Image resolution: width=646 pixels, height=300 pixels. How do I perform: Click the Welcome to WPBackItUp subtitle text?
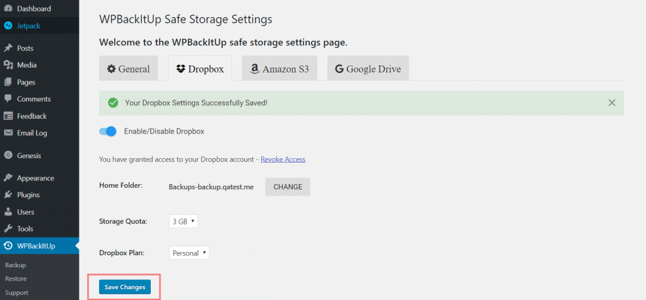[x=223, y=42]
